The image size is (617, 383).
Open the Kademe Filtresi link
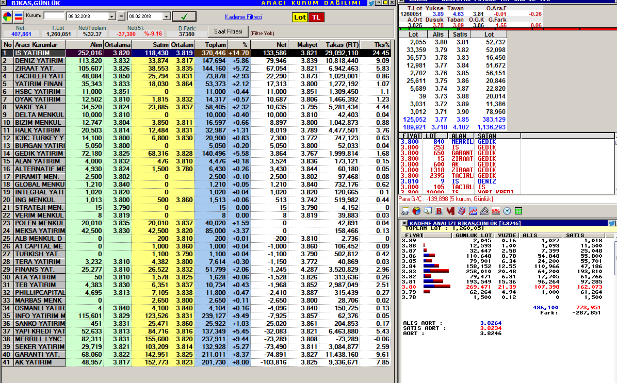pyautogui.click(x=243, y=17)
